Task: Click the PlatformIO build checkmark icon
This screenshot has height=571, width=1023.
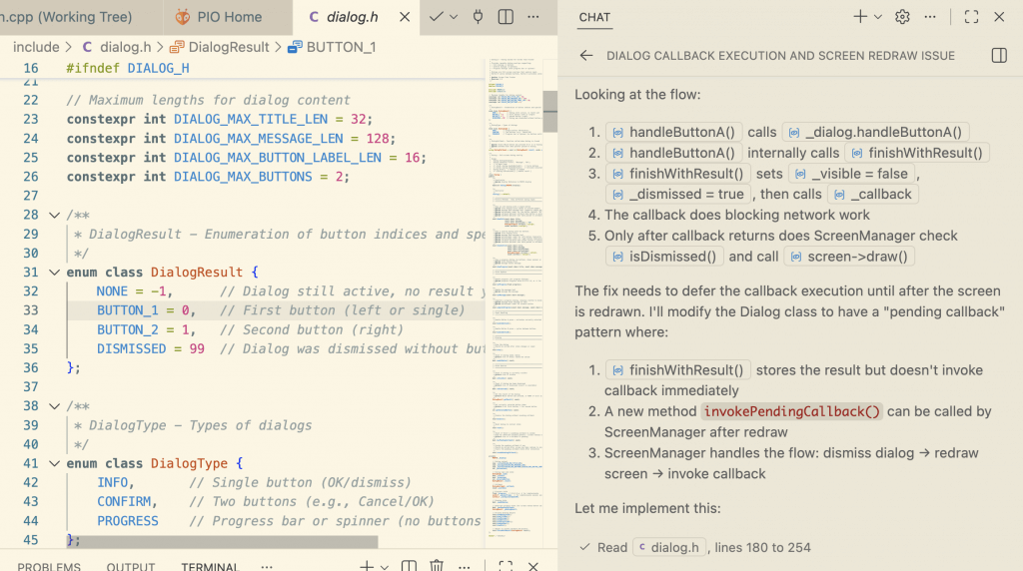Action: [x=436, y=17]
